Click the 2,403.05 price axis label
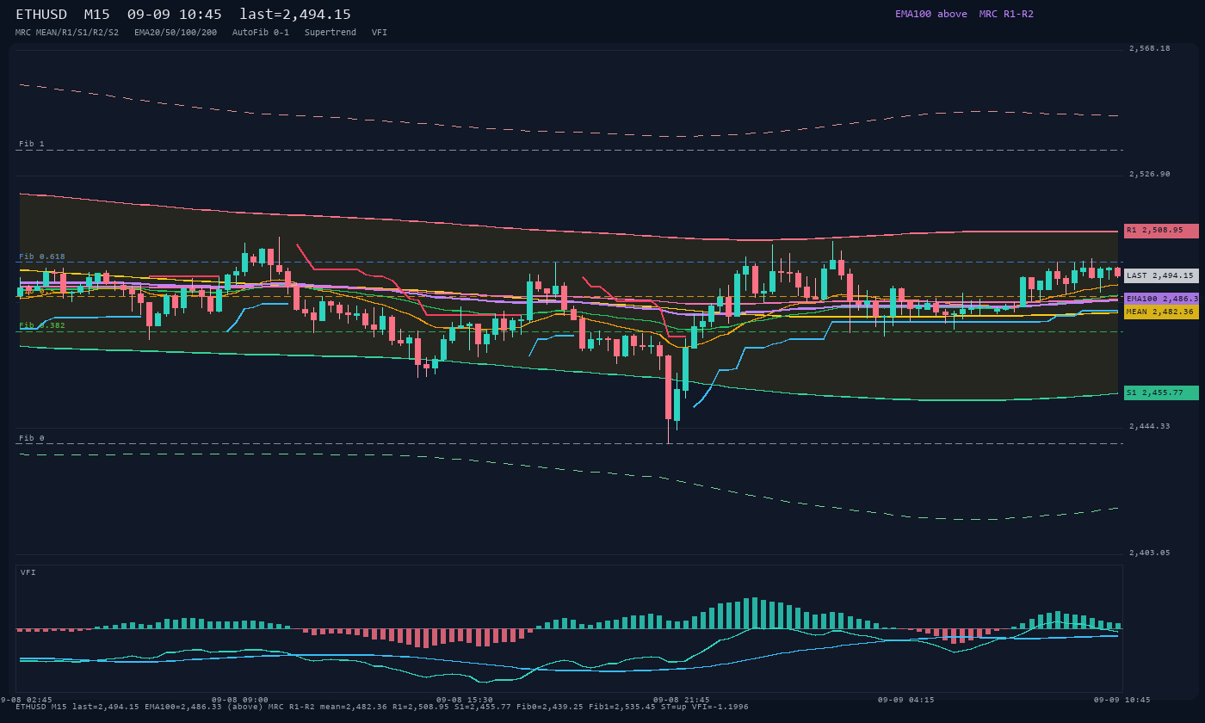The image size is (1205, 723). [1150, 553]
